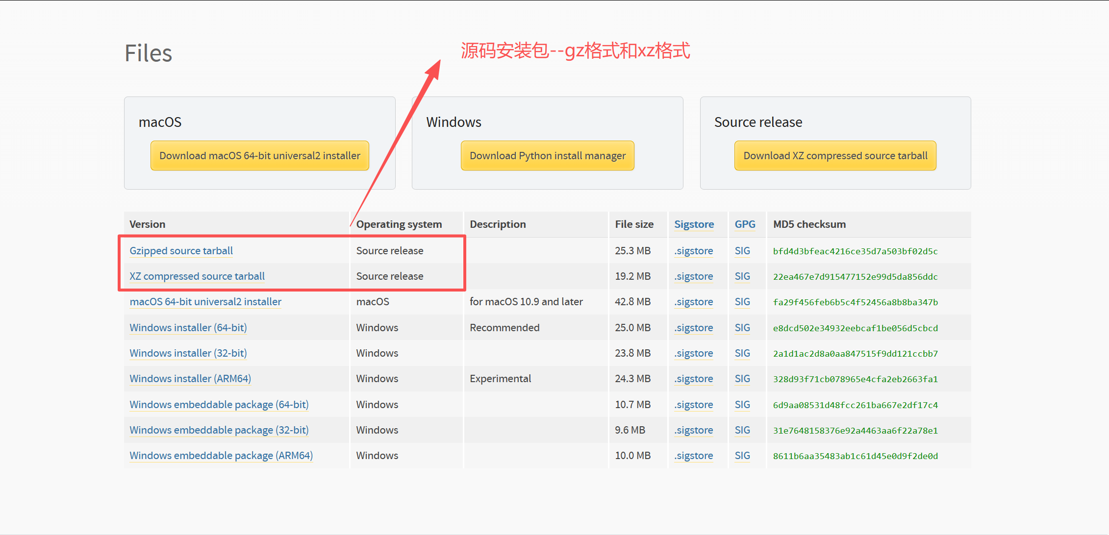Select MD5 checksum e8dcd502e34932eebcaf1be056d5cbcd
Viewport: 1109px width, 535px height.
click(856, 328)
